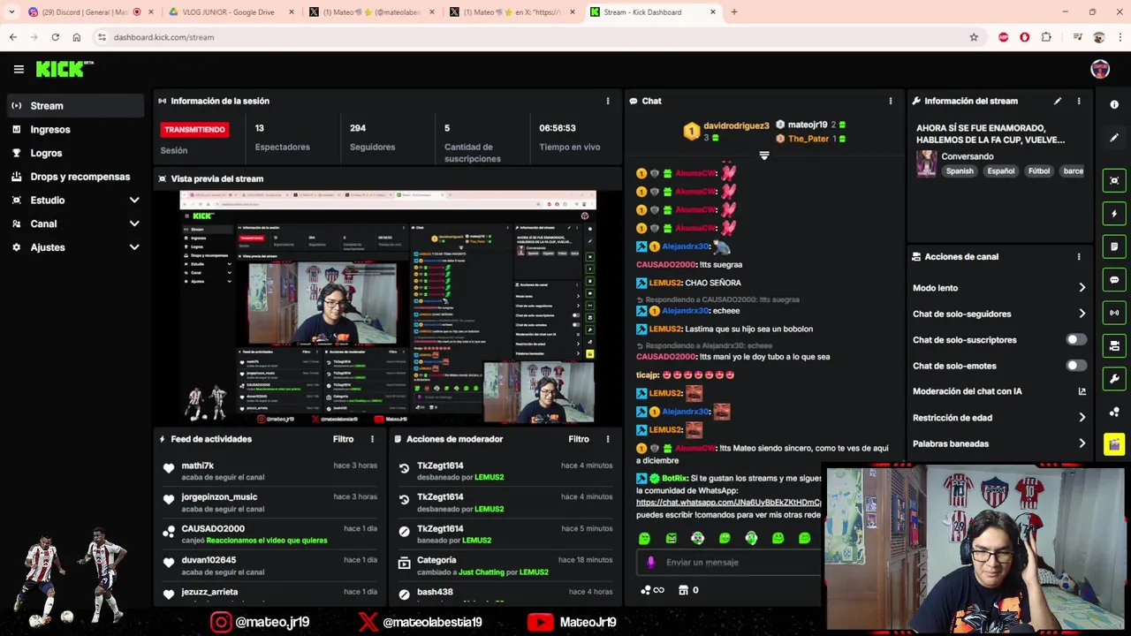Open Filtro in Acciones de moderador

579,439
